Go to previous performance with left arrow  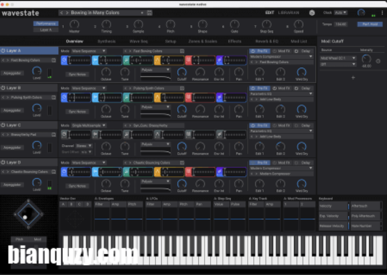tap(61, 12)
